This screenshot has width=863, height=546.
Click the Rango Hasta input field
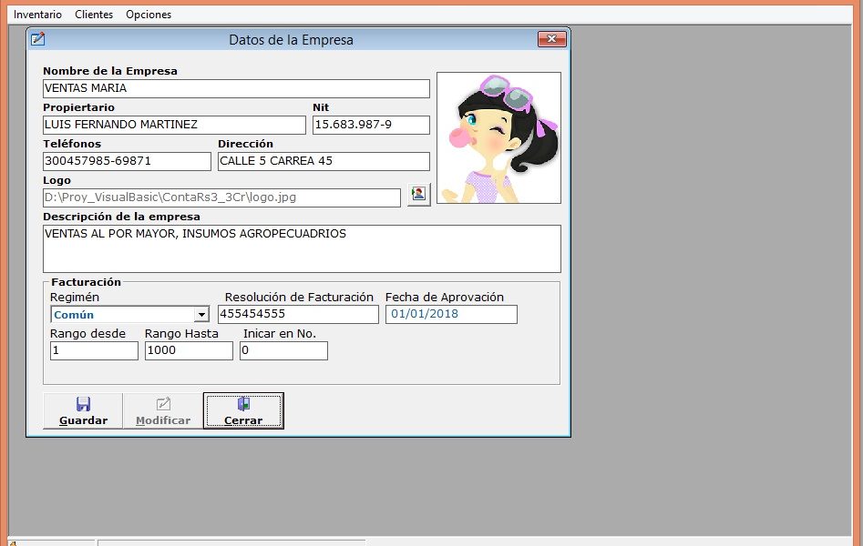click(x=189, y=350)
